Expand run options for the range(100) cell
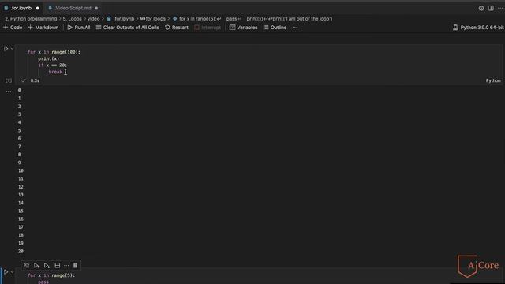Viewport: 505px width, 284px height. tap(13, 49)
